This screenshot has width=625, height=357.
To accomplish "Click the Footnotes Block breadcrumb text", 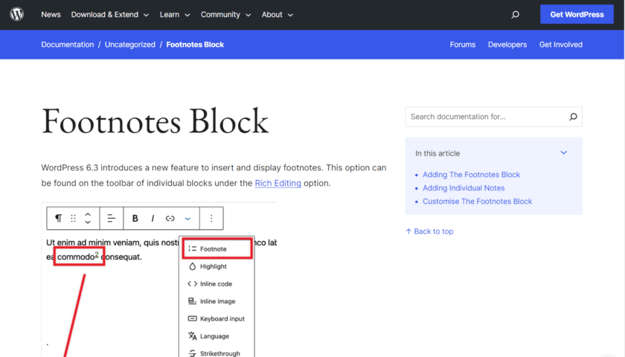I will pyautogui.click(x=195, y=45).
